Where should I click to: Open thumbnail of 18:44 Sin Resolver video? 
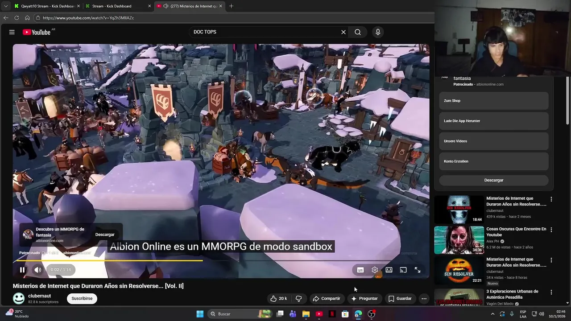pos(459,209)
